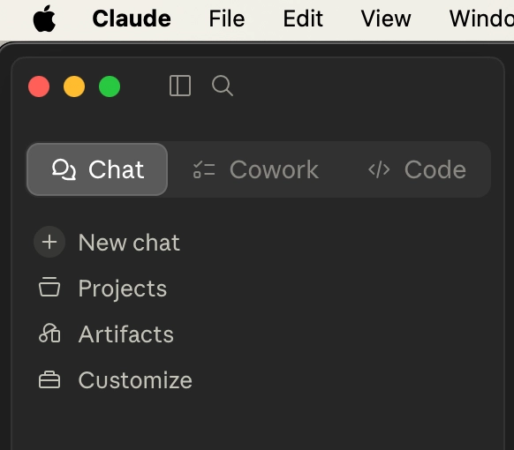Open the Projects section link

[123, 289]
